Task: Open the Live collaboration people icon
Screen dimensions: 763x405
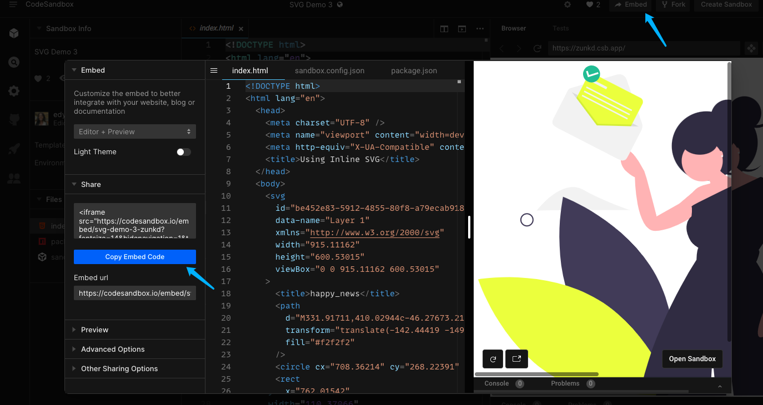Action: coord(14,178)
